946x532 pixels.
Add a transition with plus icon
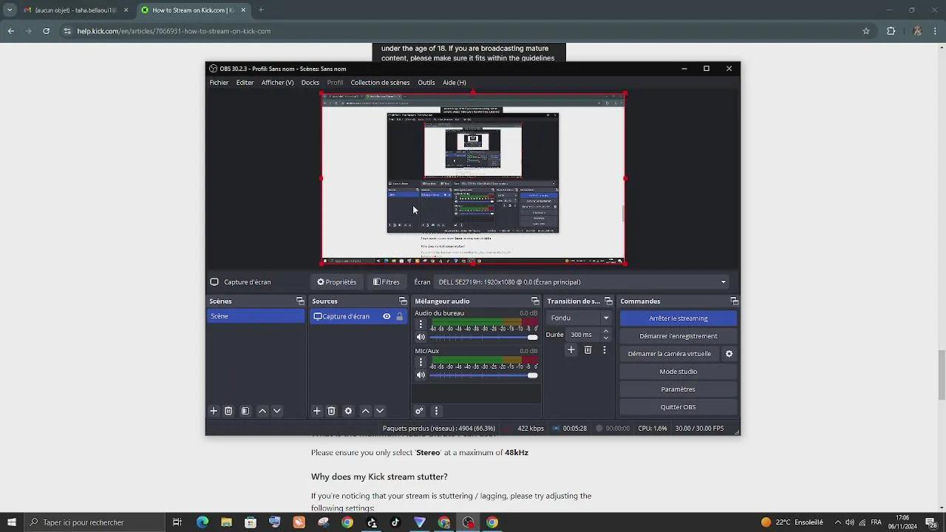click(x=571, y=350)
